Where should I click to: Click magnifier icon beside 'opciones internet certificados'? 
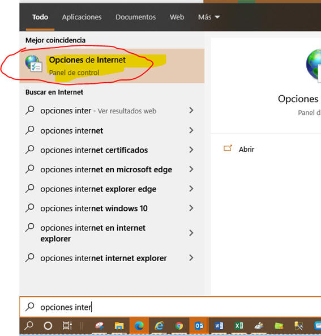click(30, 150)
